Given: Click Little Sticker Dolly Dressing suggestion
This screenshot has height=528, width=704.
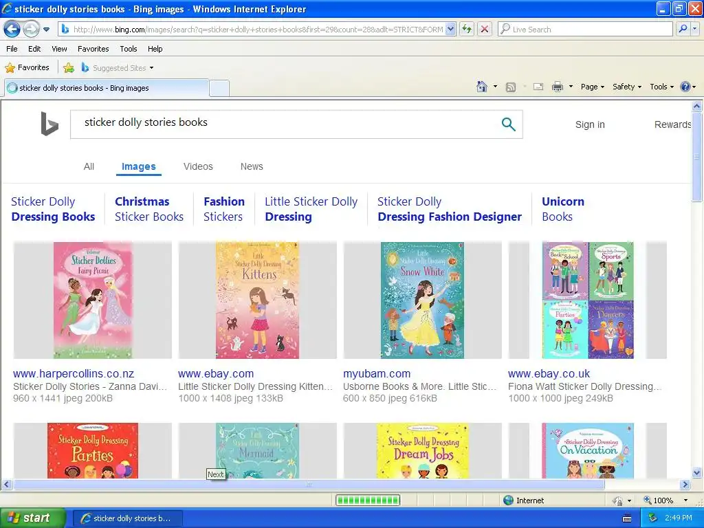Looking at the screenshot, I should click(311, 209).
